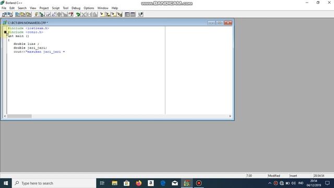Open the Script menu
This screenshot has width=334, height=188.
(x=56, y=8)
